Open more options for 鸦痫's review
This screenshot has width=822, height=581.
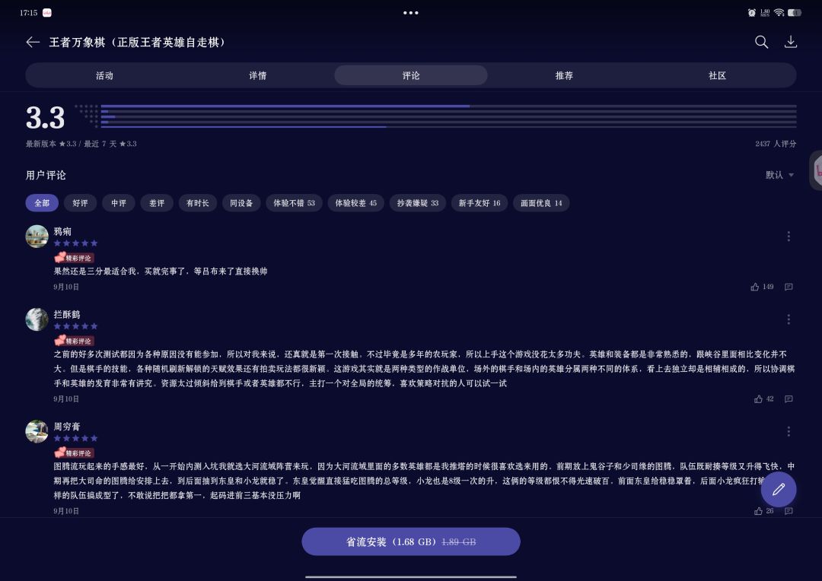789,237
